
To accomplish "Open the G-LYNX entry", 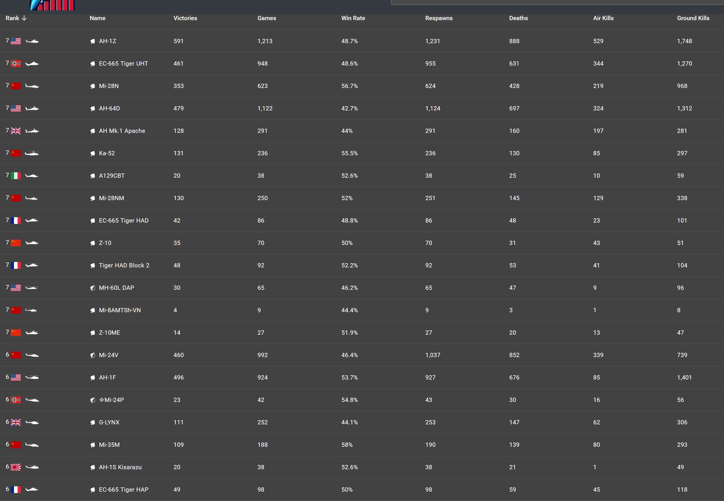I will click(109, 423).
